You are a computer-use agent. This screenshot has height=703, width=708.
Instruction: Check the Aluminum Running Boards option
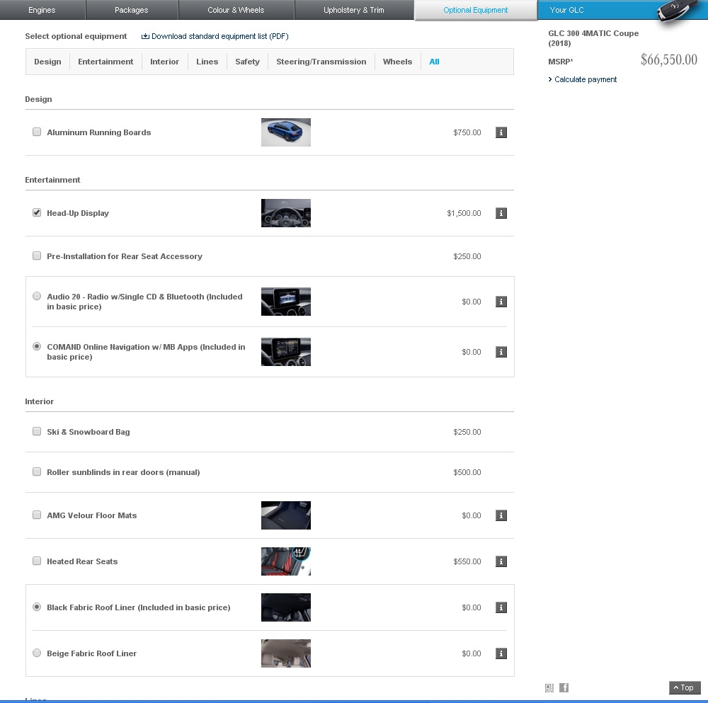click(37, 132)
